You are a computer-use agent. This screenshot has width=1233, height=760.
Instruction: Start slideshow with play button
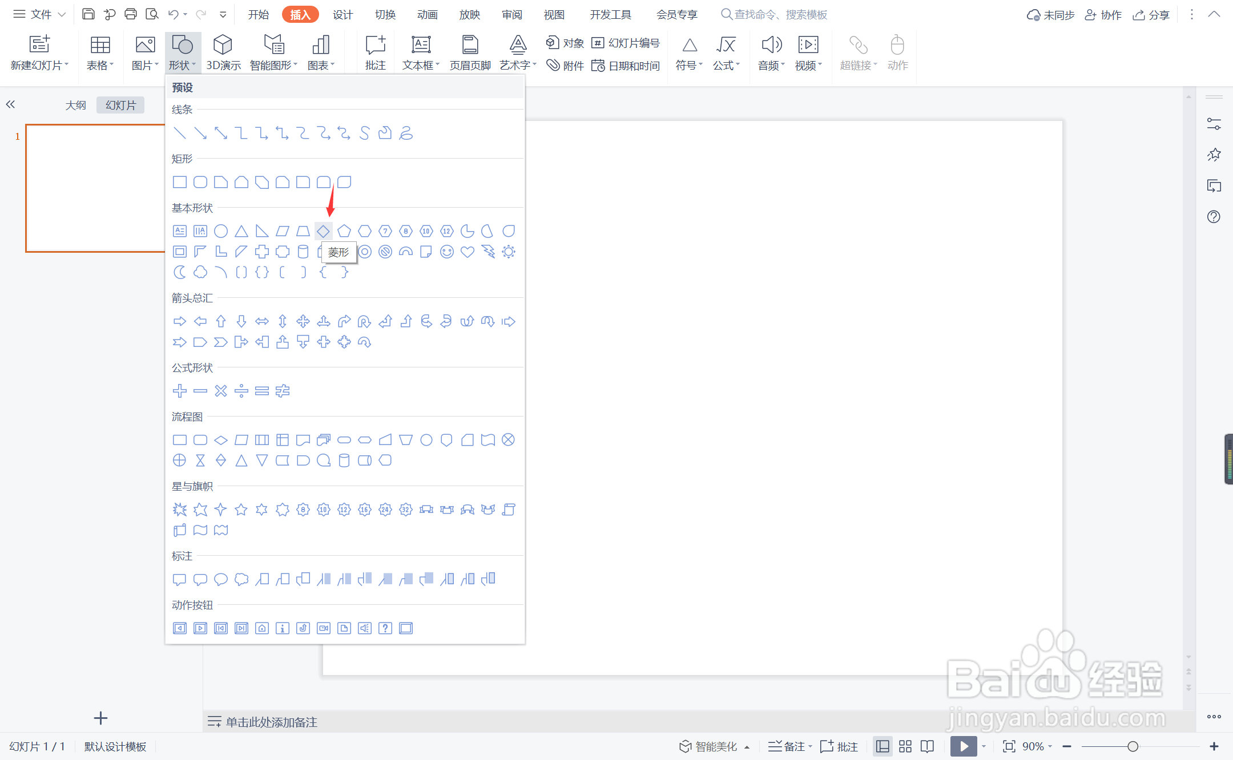pyautogui.click(x=964, y=746)
